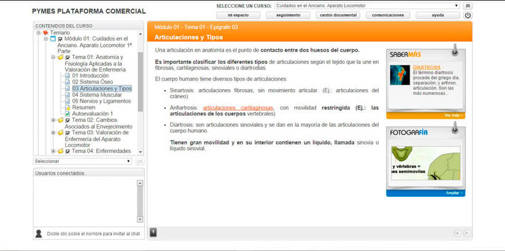The width and height of the screenshot is (505, 251).
Task: Click page icon beside 03 Articulaciones y Tipos
Action: (67, 89)
